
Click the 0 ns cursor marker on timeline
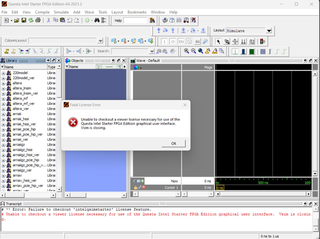pyautogui.click(x=220, y=188)
